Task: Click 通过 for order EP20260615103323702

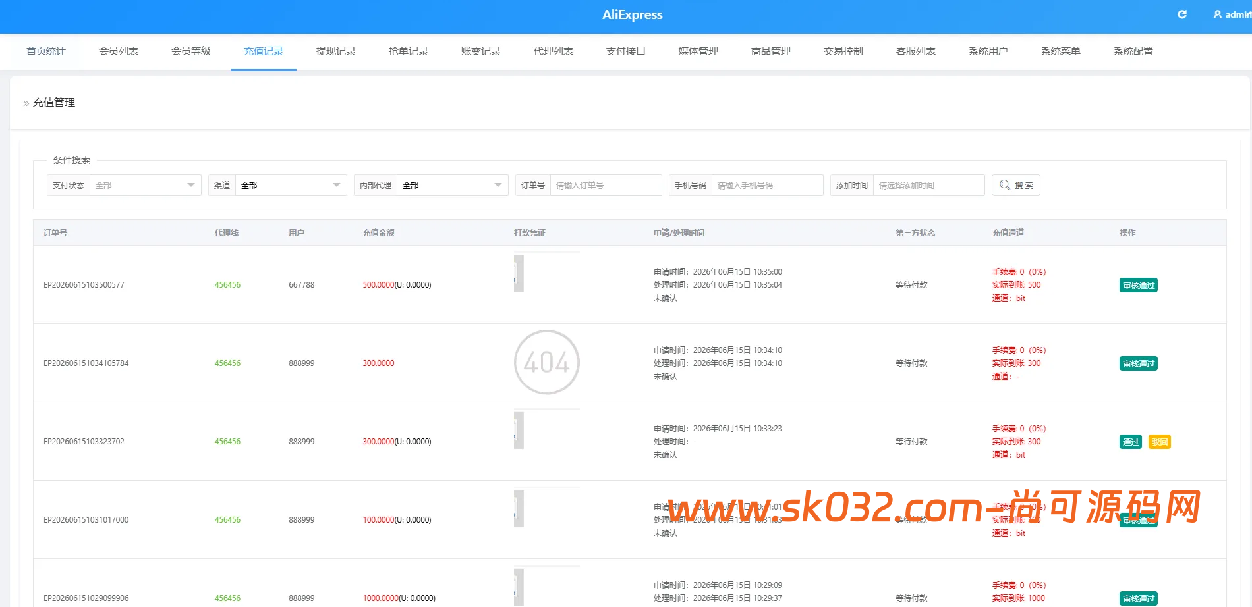Action: (1131, 442)
